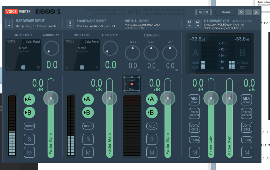
Task: Click the Fader Gain knob of Hardware Input 1
Action: [x=51, y=98]
